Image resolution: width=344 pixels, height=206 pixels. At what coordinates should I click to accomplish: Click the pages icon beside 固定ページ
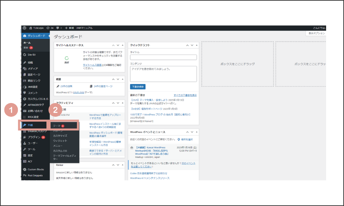[x=24, y=75]
